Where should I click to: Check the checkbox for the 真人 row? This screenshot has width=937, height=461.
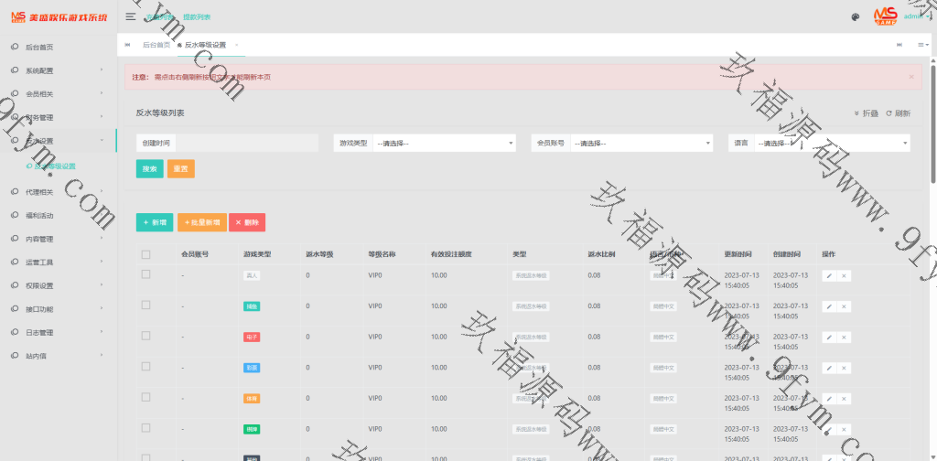coord(145,274)
